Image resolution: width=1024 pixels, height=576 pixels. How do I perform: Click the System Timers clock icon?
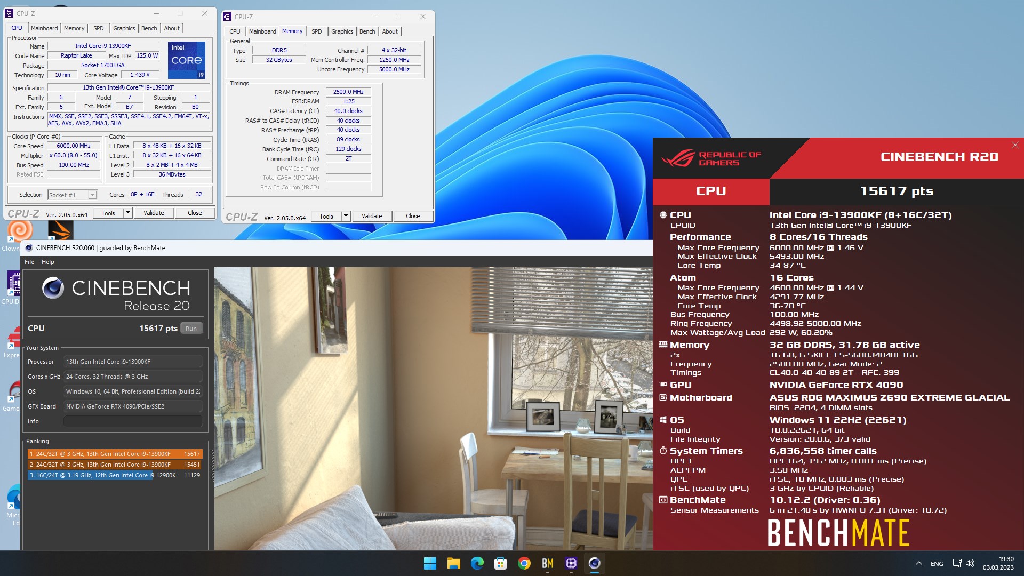pyautogui.click(x=663, y=451)
